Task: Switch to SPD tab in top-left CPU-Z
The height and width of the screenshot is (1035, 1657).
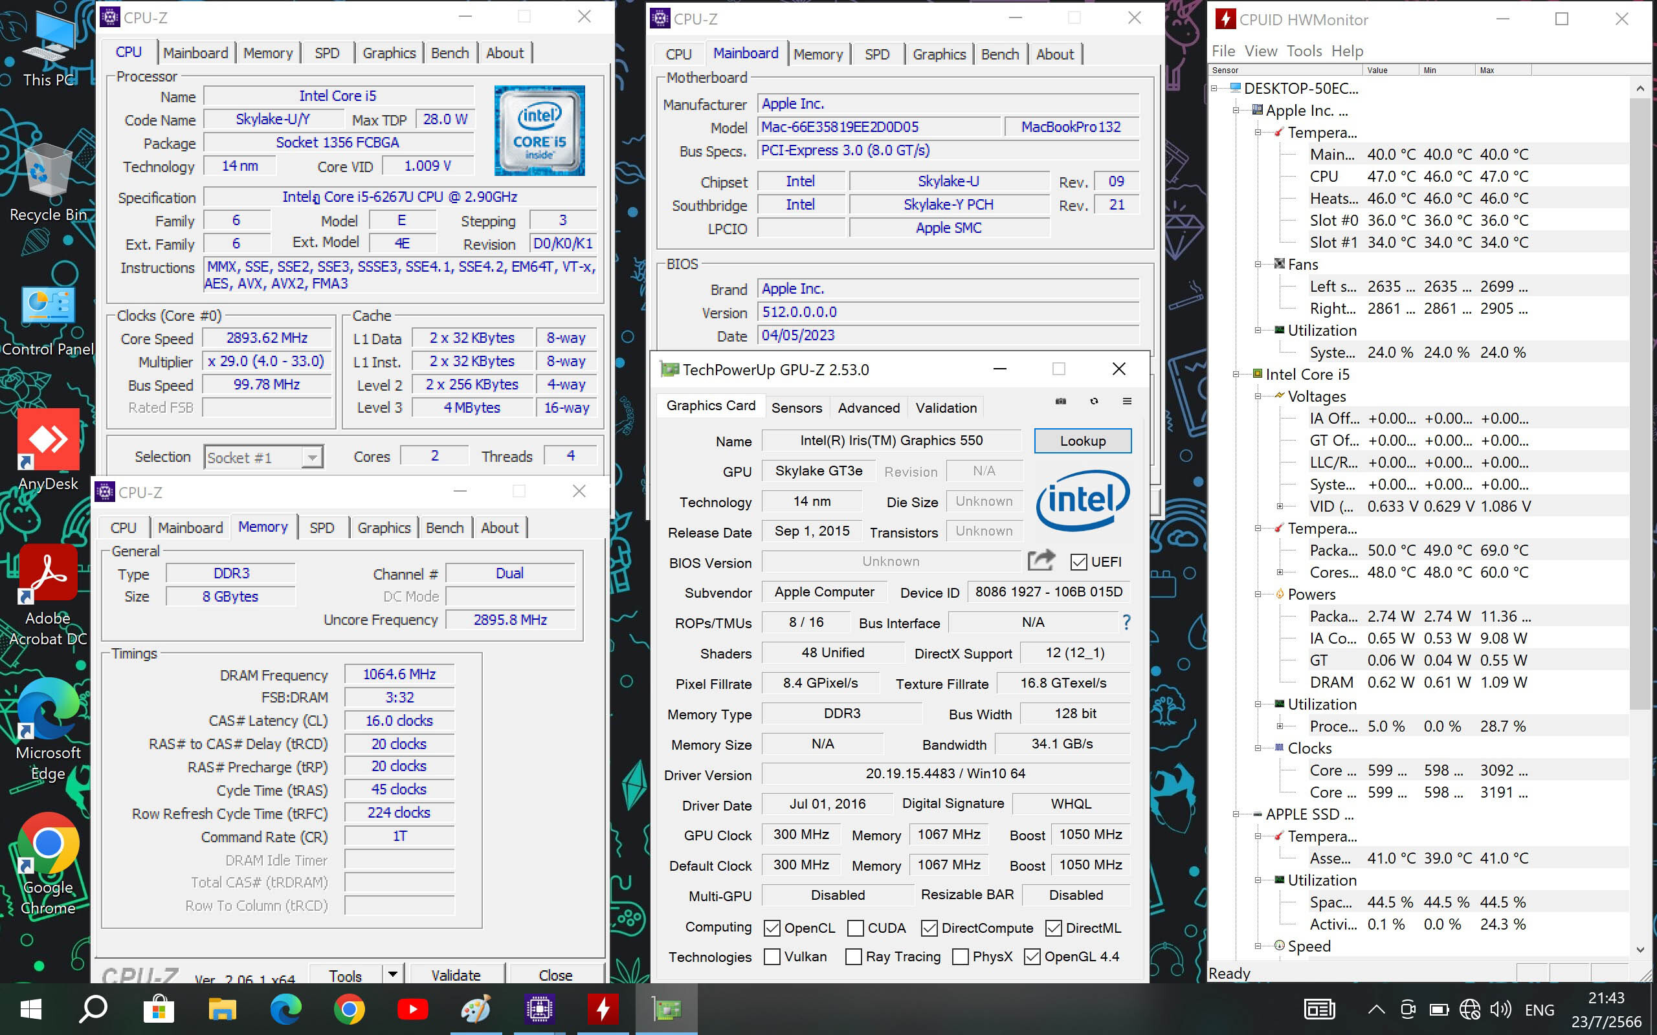Action: coord(328,54)
